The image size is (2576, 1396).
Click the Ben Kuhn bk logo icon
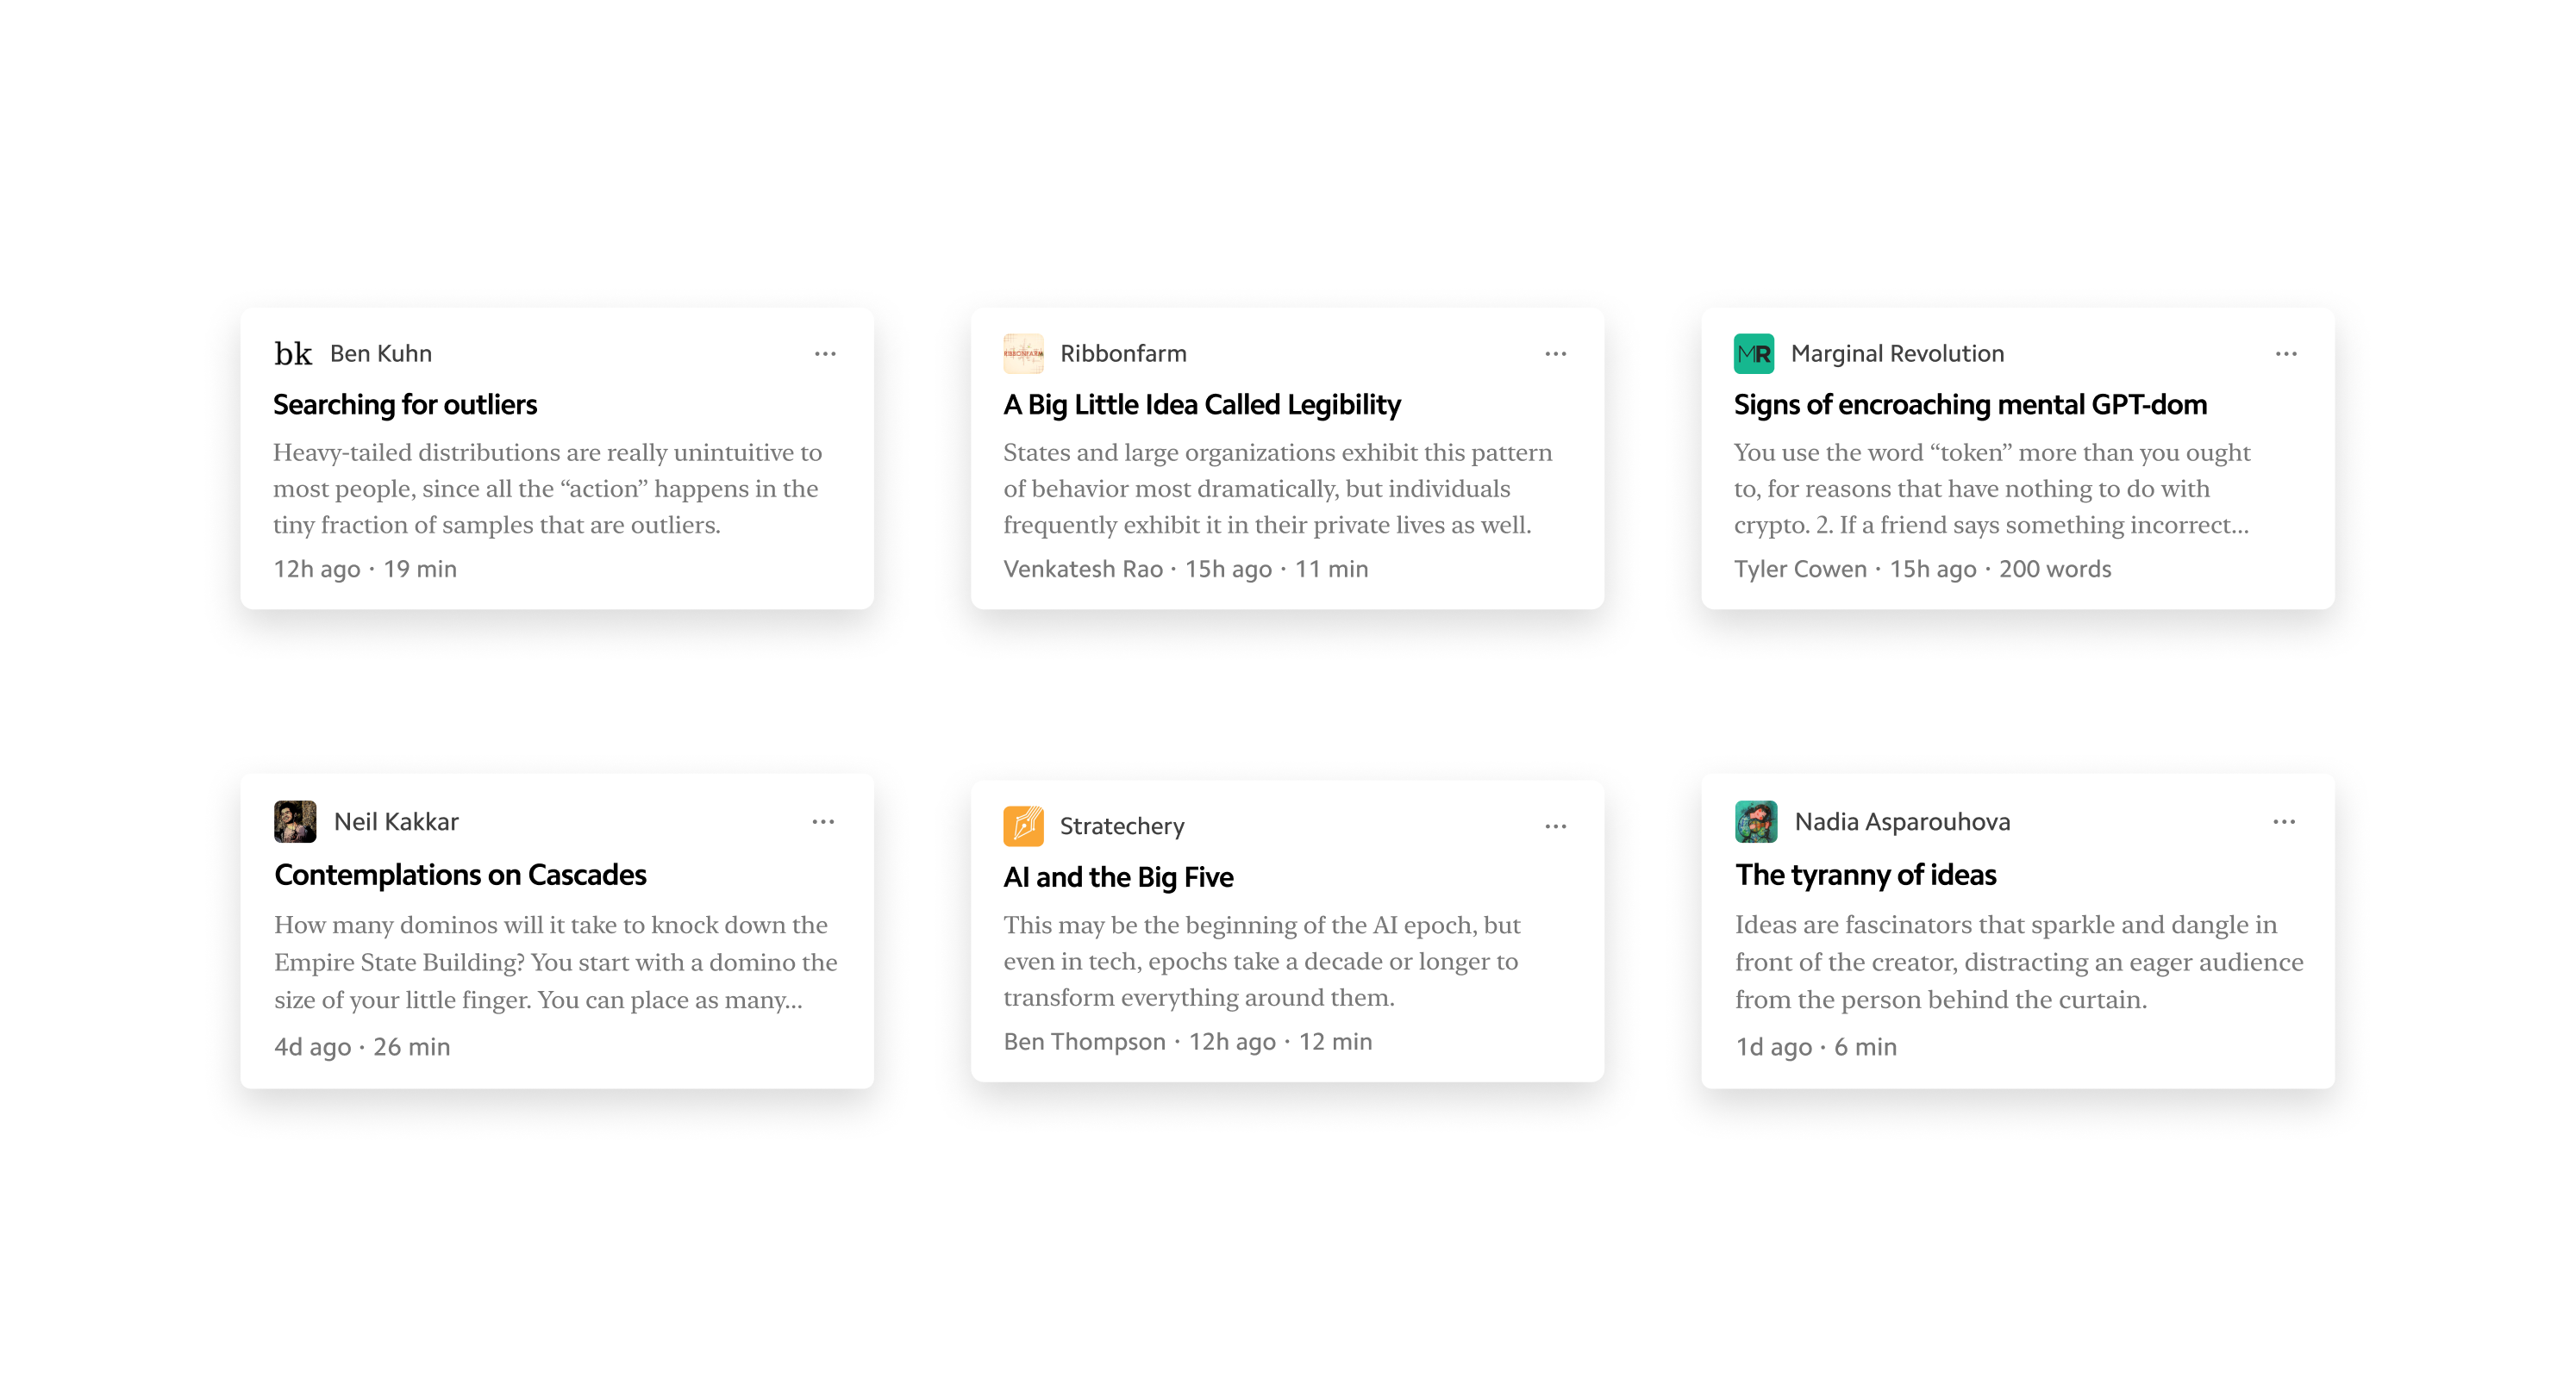(293, 354)
